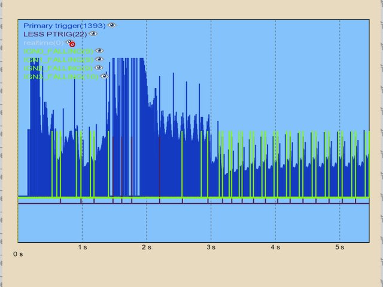Select the Primary trigger legend label
The width and height of the screenshot is (383, 287).
pyautogui.click(x=64, y=26)
